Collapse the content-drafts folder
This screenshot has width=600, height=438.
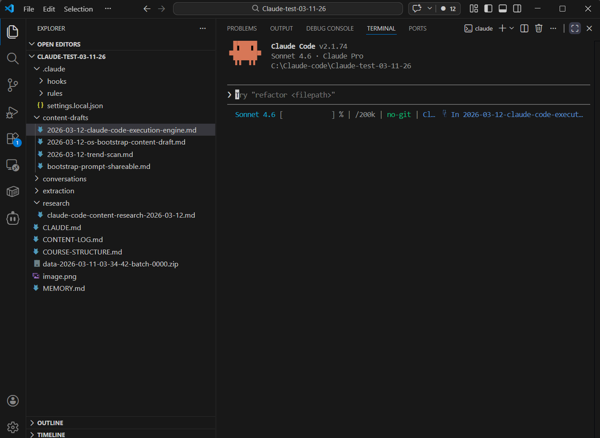tap(120, 118)
